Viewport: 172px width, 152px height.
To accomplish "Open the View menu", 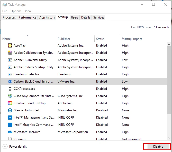I will pos(28,11).
